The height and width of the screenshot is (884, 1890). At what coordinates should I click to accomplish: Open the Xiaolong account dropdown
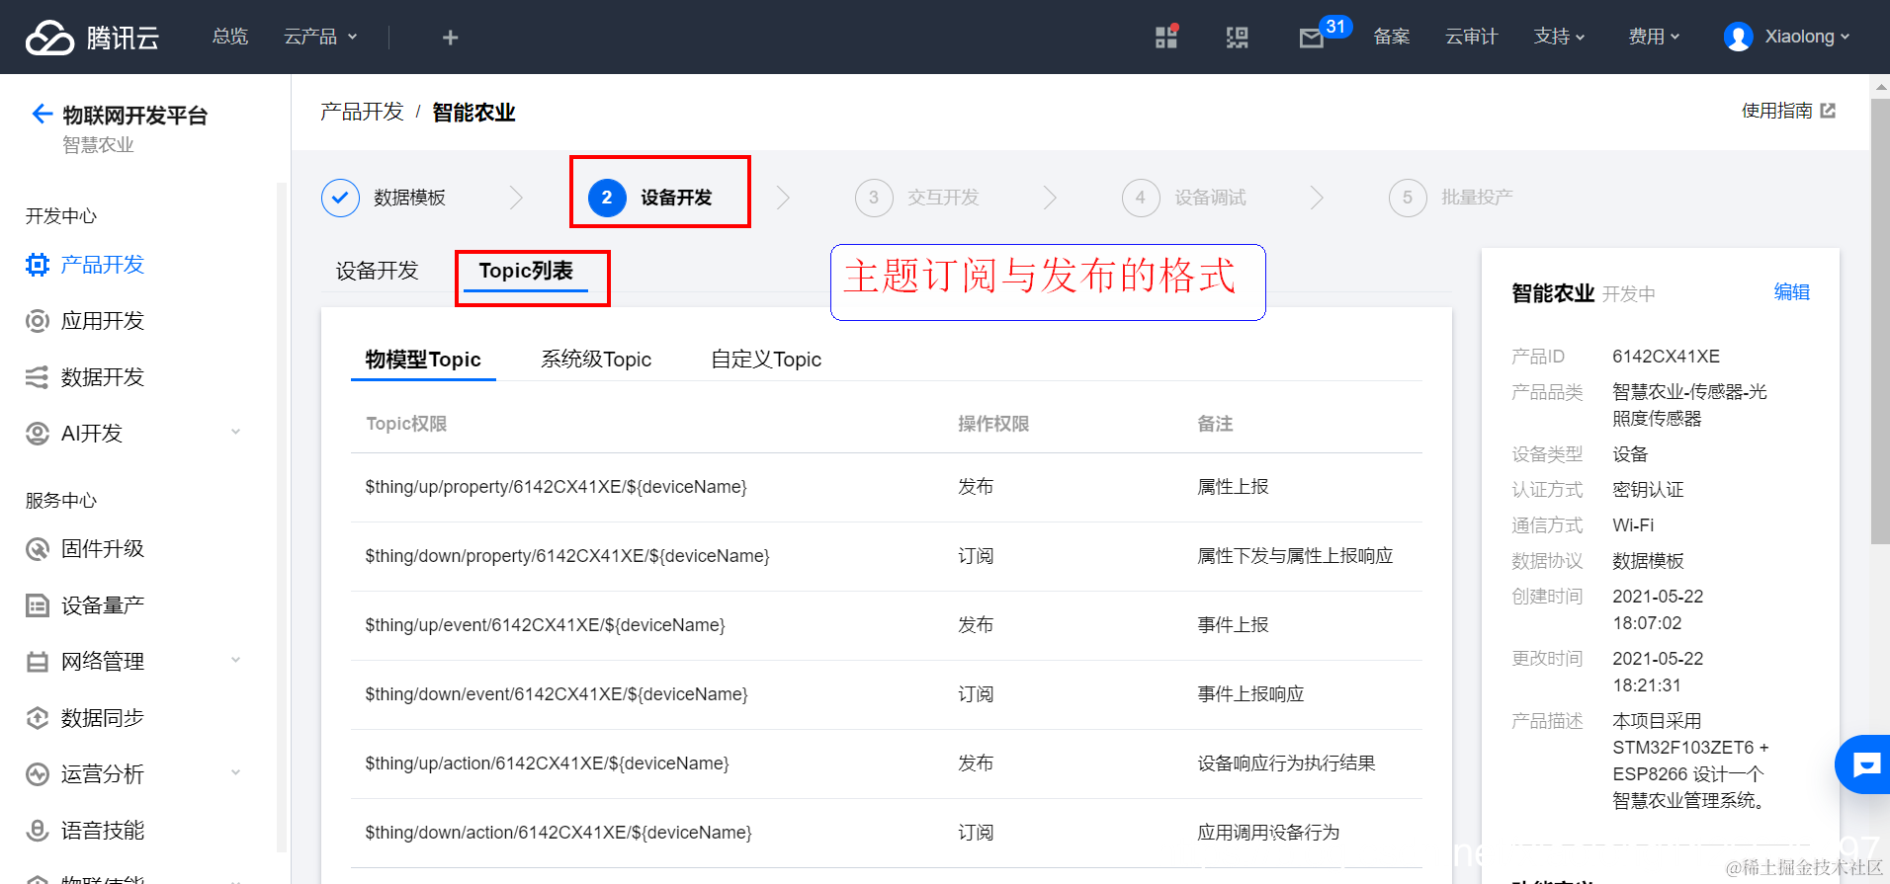tap(1807, 37)
